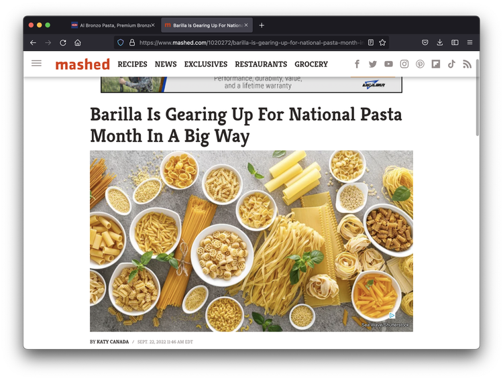Click the browser forward arrow
This screenshot has width=503, height=380.
(x=48, y=42)
